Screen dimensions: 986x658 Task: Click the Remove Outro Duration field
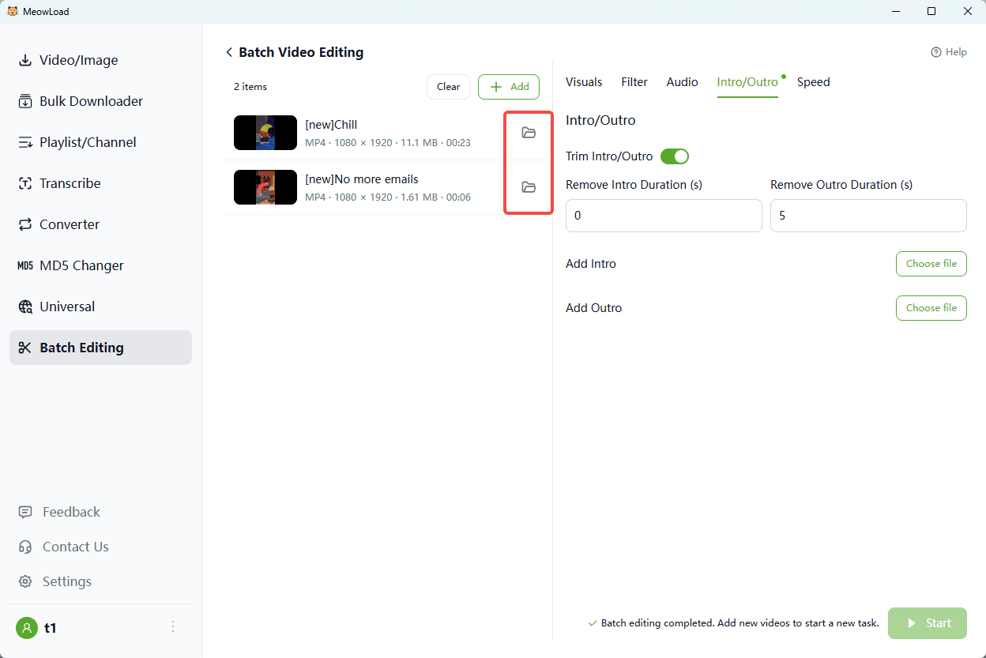(867, 216)
